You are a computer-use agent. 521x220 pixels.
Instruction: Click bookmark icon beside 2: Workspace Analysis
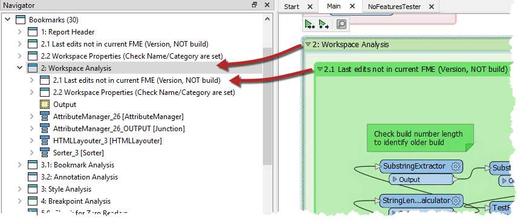click(33, 68)
